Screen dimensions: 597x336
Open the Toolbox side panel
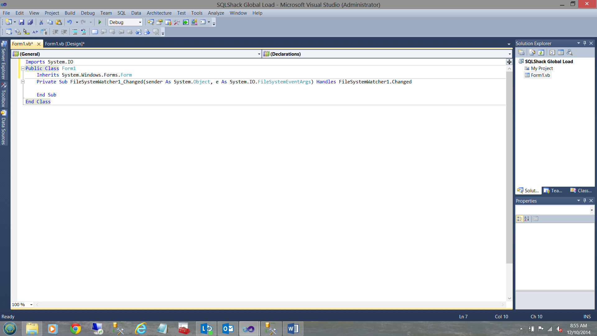tap(3, 95)
